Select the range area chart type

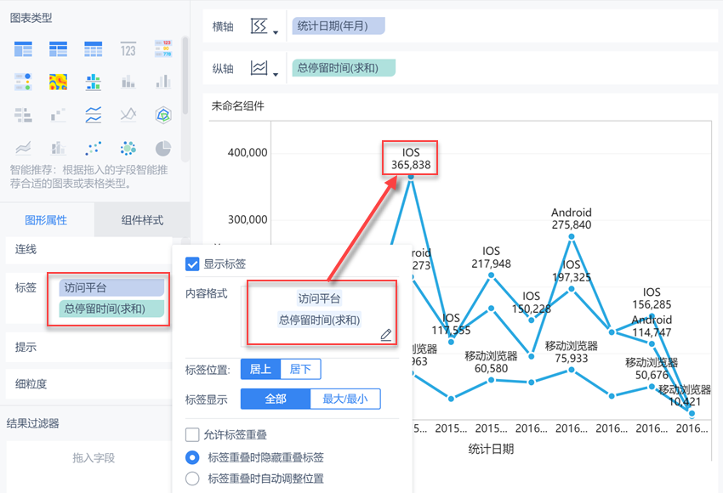pos(23,148)
